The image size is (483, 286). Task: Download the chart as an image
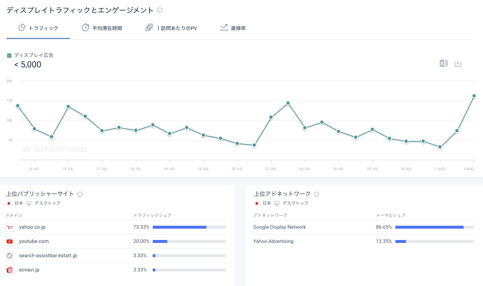coord(458,63)
